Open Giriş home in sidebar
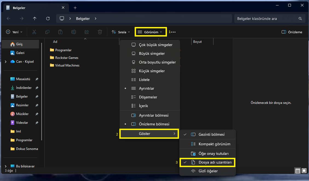309x181 pixels. click(21, 44)
